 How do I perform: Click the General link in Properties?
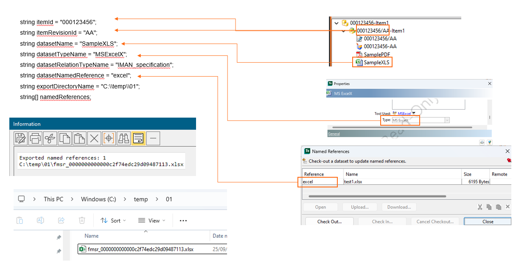(x=334, y=134)
